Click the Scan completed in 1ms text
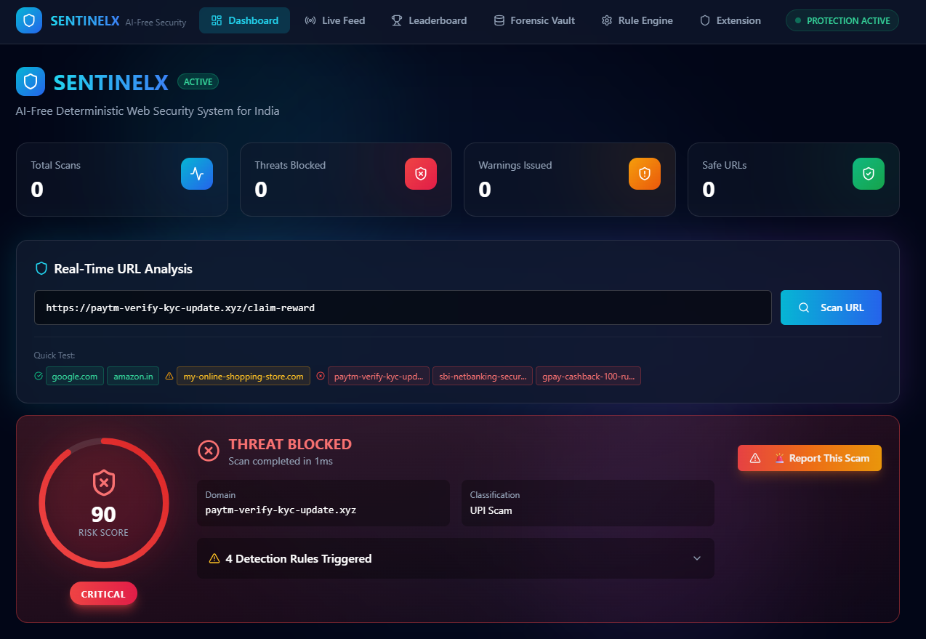 click(281, 461)
